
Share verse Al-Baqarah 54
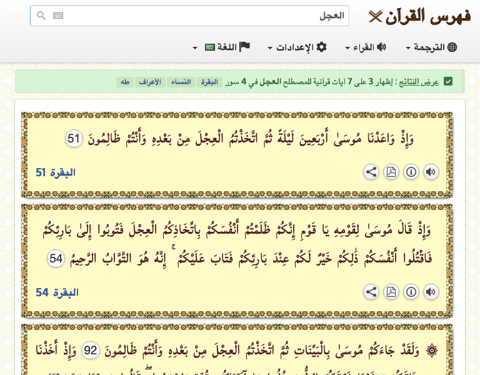(x=371, y=292)
